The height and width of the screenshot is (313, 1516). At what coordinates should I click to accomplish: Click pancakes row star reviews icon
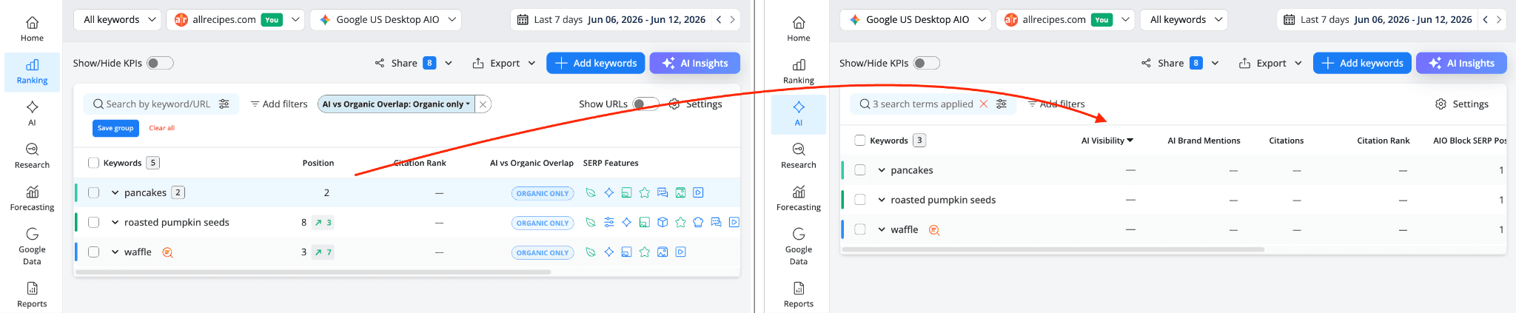pyautogui.click(x=644, y=192)
